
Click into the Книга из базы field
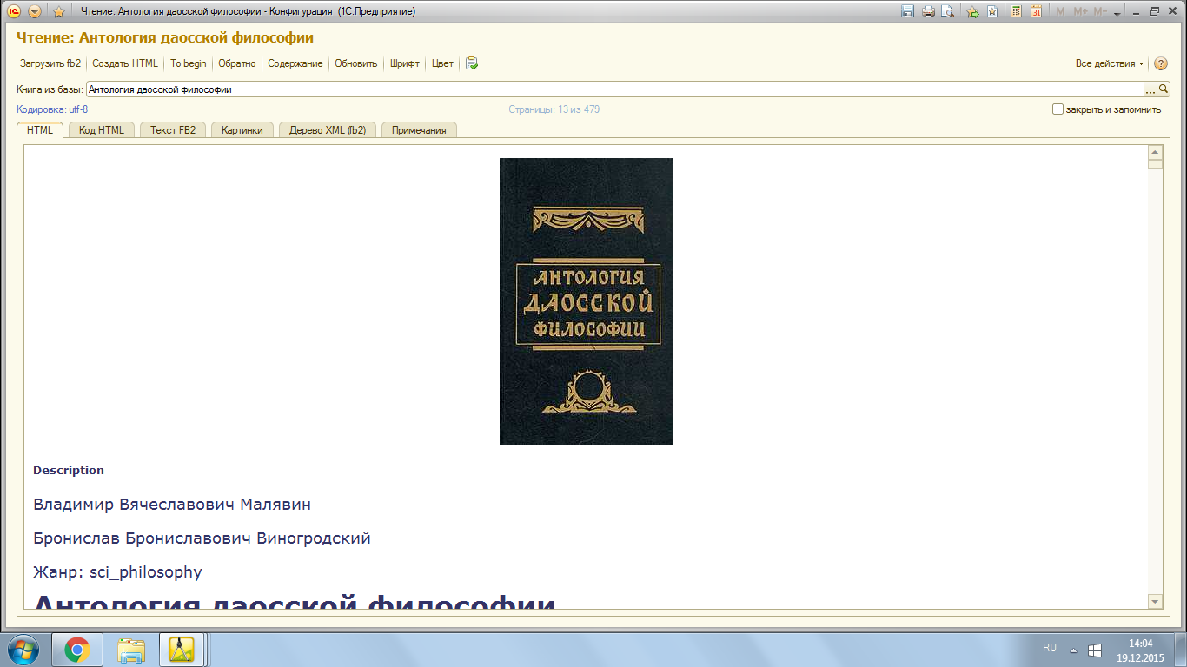point(614,89)
